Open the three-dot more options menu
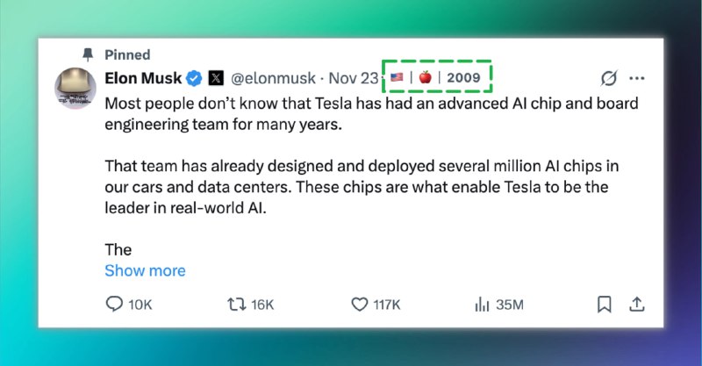 637,78
